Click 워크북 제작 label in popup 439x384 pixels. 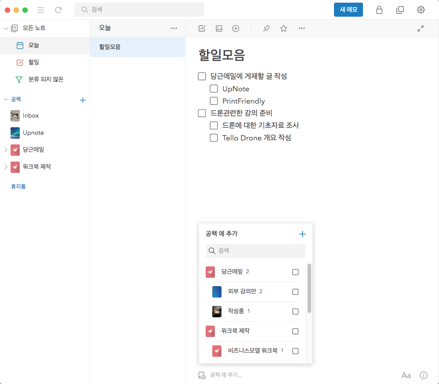pyautogui.click(x=235, y=331)
